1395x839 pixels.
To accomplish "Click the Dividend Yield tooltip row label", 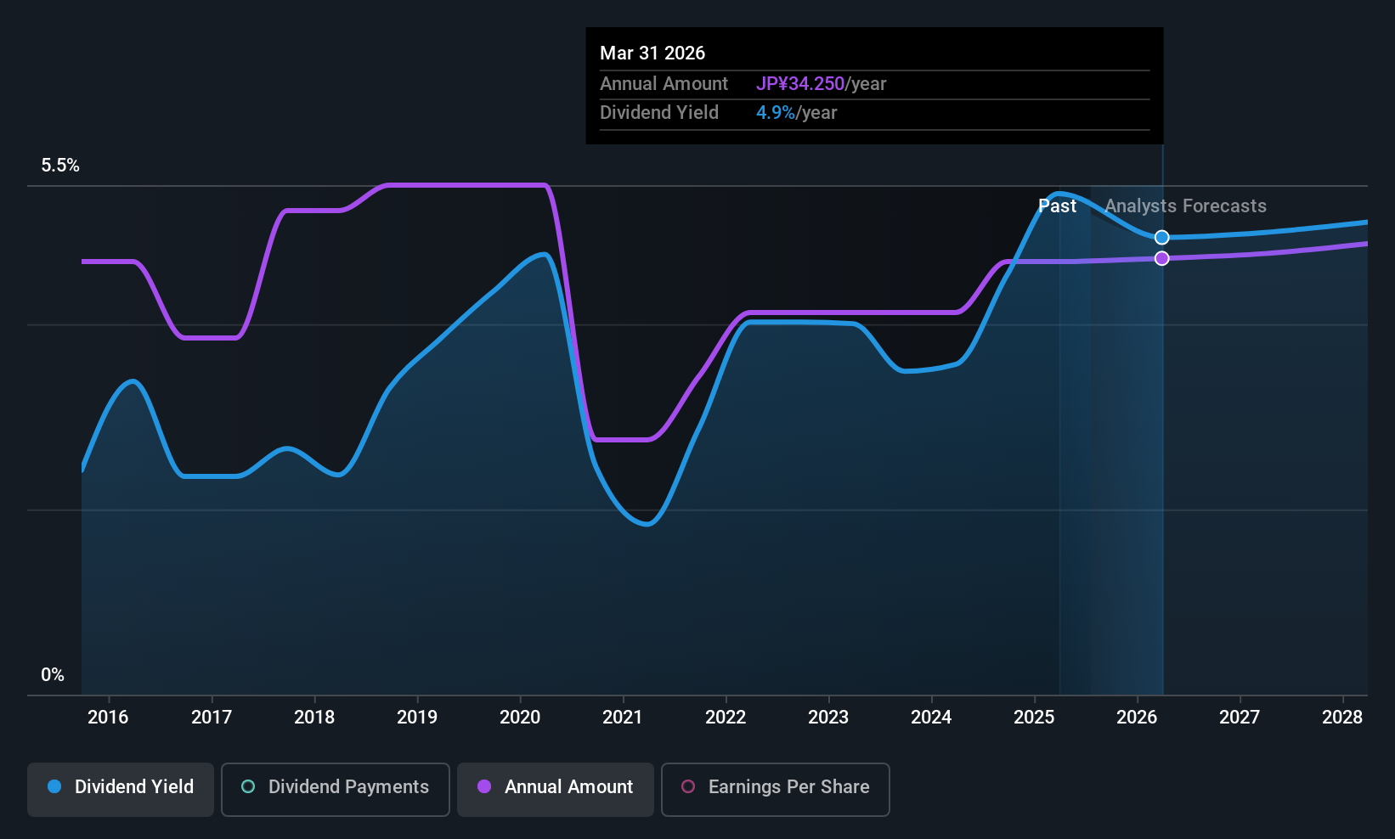I will pyautogui.click(x=659, y=113).
